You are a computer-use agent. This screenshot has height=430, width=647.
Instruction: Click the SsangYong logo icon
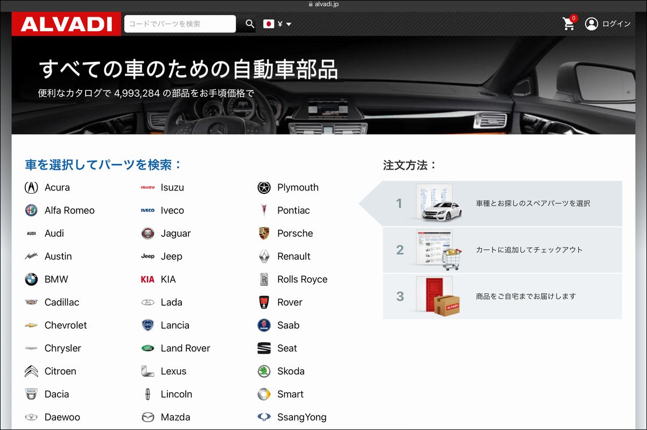tap(264, 417)
